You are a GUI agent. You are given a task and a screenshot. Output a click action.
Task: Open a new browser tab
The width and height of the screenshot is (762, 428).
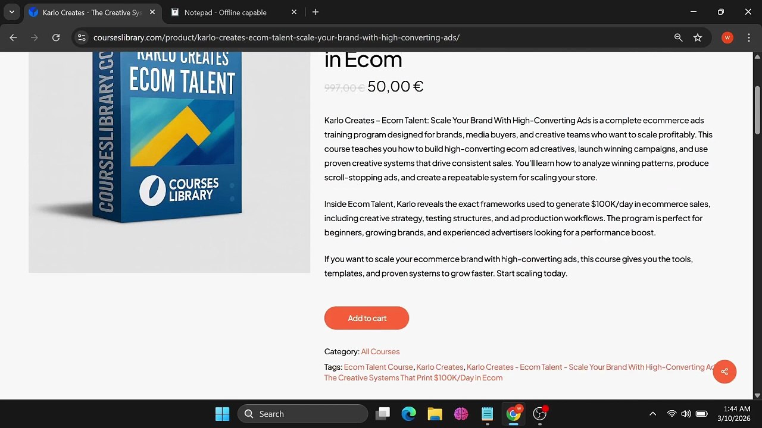tap(316, 12)
